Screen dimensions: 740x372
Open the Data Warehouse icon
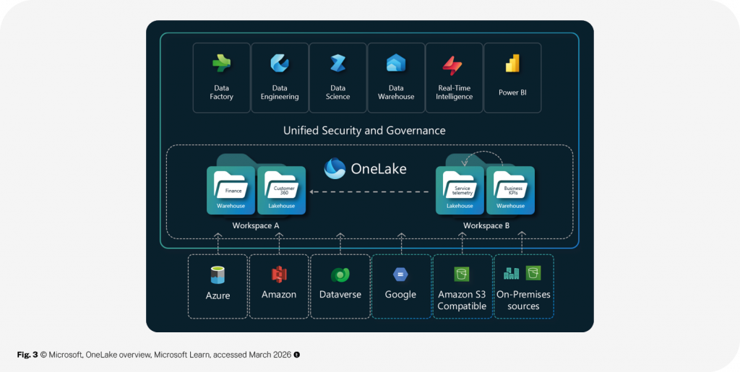pos(396,64)
